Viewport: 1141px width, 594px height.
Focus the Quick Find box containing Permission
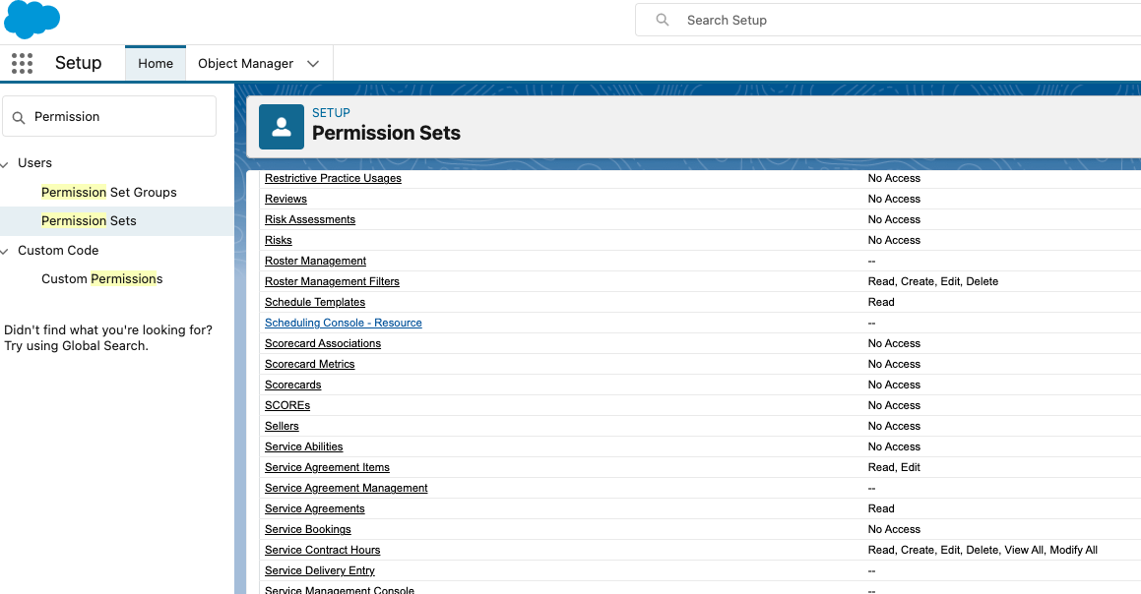click(x=109, y=116)
